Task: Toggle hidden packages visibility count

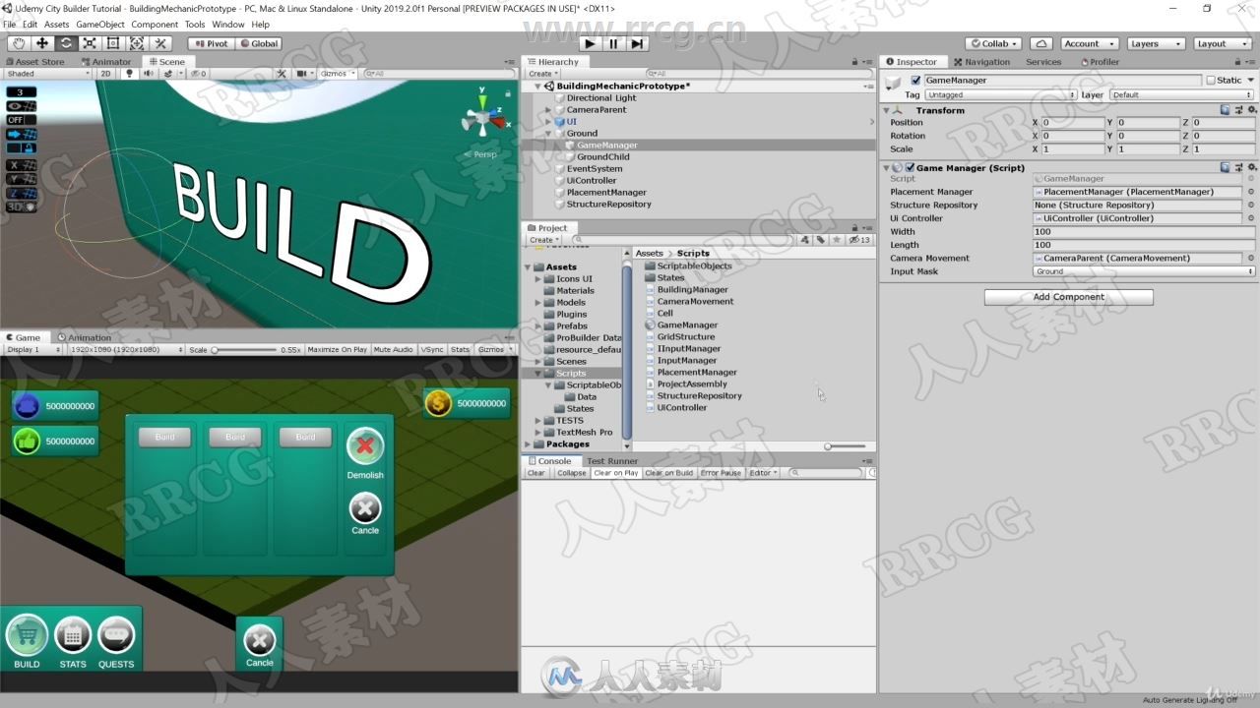Action: click(859, 240)
